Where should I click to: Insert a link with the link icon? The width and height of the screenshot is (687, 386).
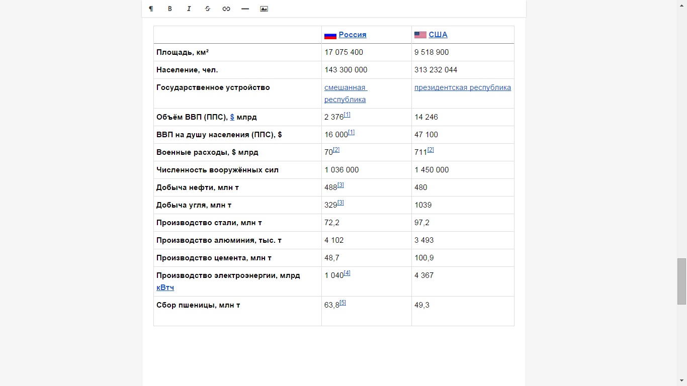click(x=226, y=9)
